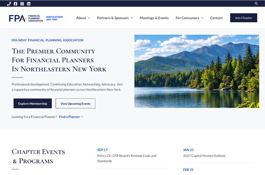265x175 pixels.
Task: Open the Ethics CE: CFP Board's event
Action: (127, 158)
